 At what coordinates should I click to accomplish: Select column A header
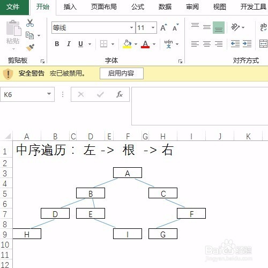pos(27,137)
